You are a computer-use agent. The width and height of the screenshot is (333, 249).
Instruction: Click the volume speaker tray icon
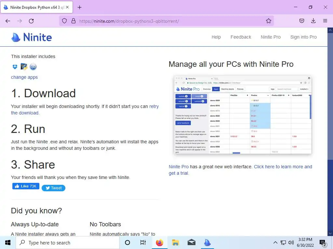tap(291, 243)
